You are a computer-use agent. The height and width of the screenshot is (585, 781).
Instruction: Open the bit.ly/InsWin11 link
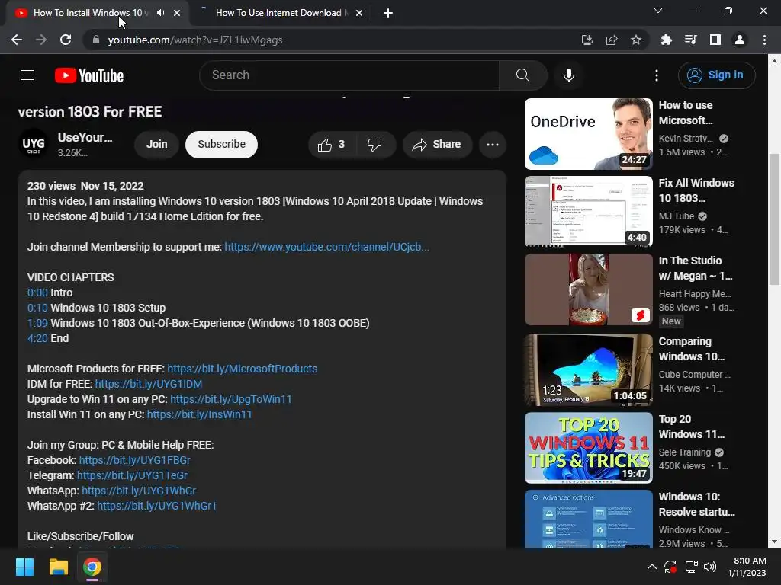pos(199,414)
